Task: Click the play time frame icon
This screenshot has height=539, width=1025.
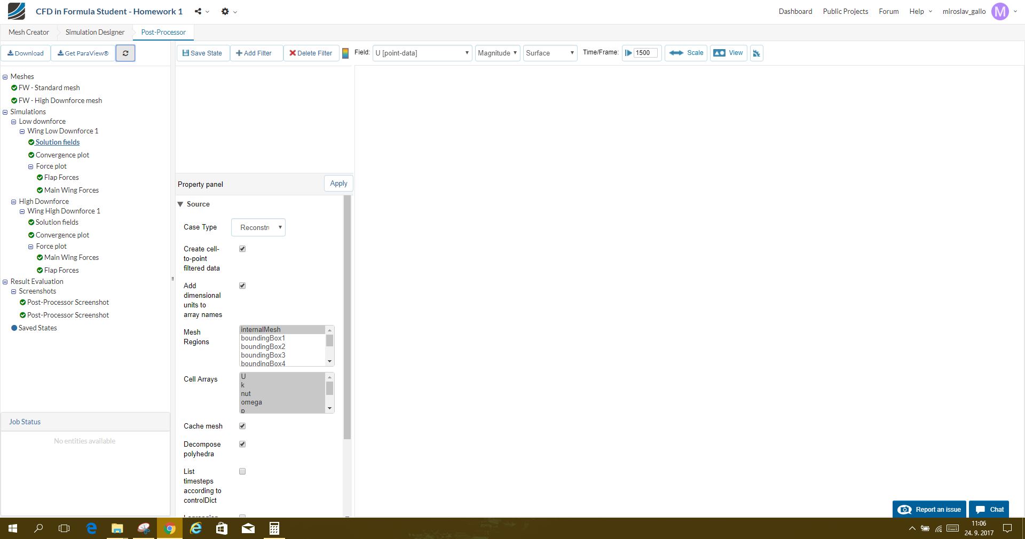Action: (x=628, y=53)
